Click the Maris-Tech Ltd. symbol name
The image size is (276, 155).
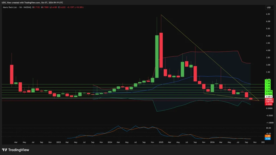pos(10,7)
